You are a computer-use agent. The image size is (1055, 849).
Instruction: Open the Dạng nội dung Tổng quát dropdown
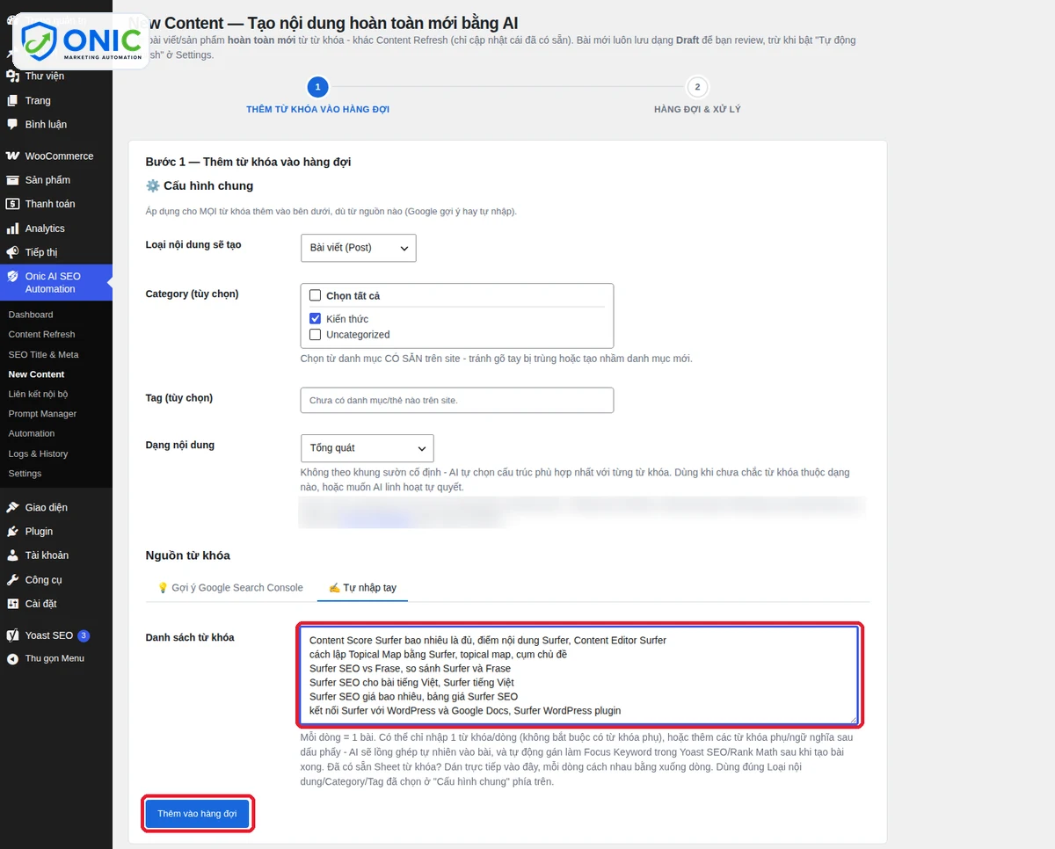click(x=367, y=447)
